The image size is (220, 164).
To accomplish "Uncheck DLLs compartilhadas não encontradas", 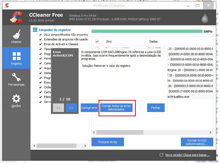I will pos(40,34).
